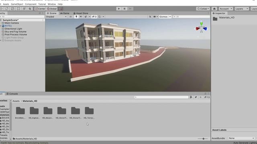Image resolution: width=257 pixels, height=144 pixels.
Task: Switch to the Asset Store tab
Action: pos(81,13)
